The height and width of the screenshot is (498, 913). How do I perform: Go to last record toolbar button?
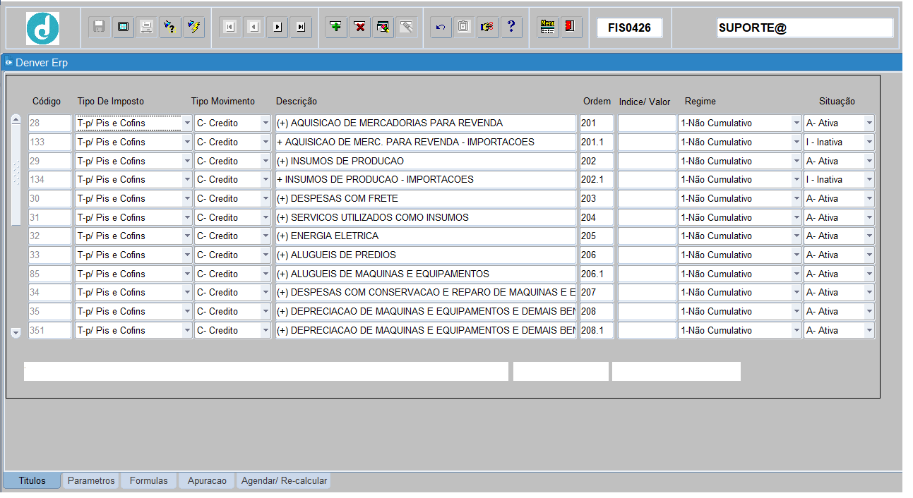[301, 27]
